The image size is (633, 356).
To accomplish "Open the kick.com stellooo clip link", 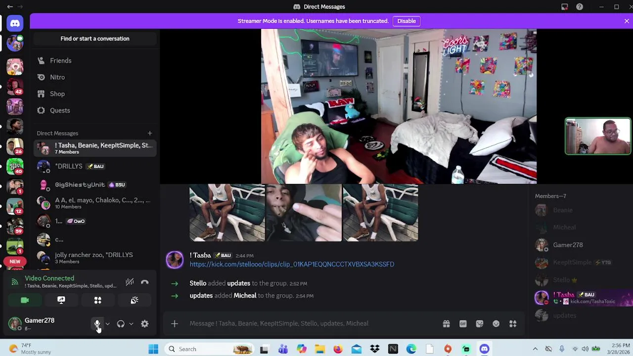I will coord(292,265).
